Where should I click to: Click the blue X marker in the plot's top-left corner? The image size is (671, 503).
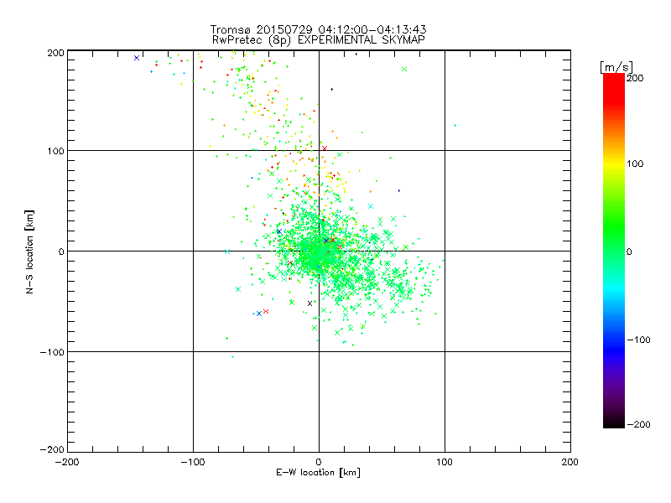[x=137, y=58]
